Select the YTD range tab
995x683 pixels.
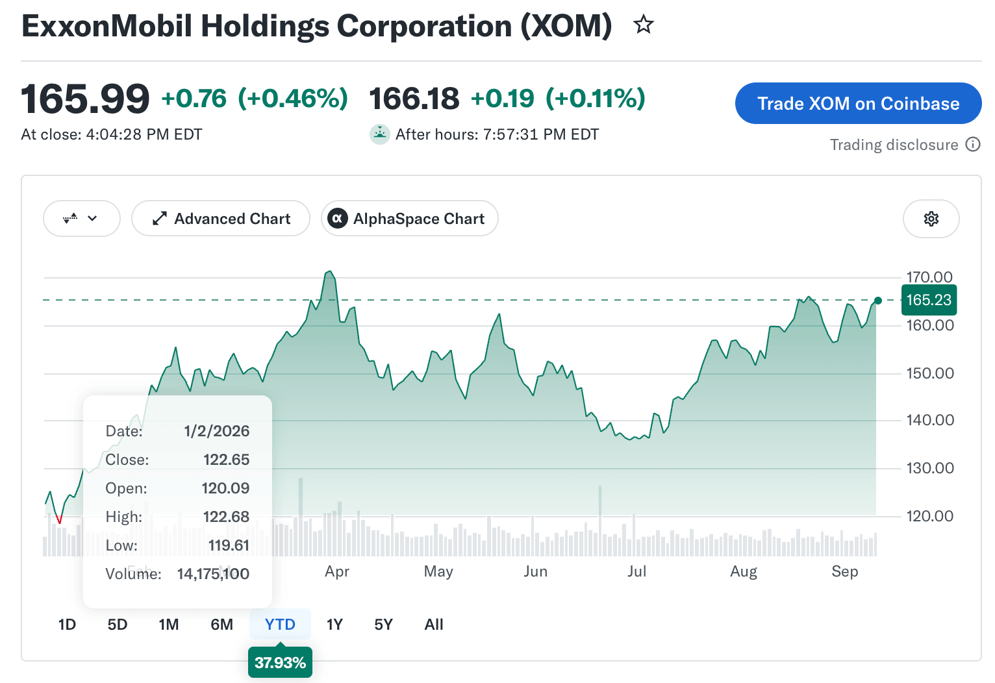pyautogui.click(x=280, y=625)
